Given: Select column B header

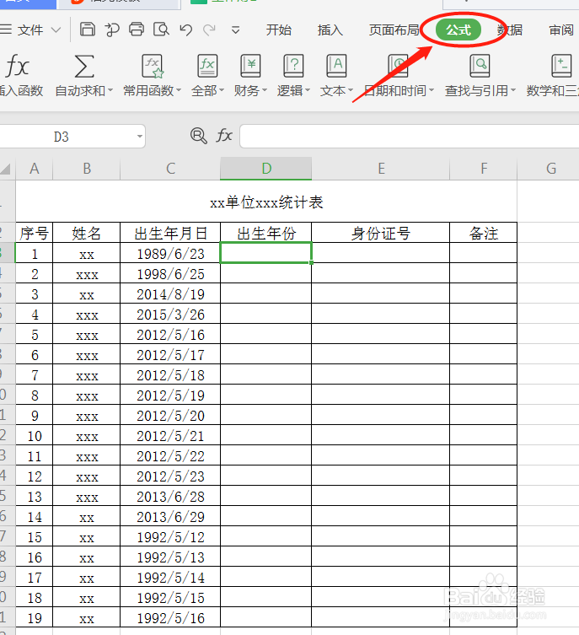Looking at the screenshot, I should click(x=87, y=169).
